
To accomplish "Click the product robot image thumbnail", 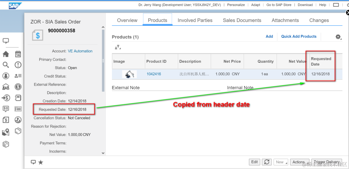I will pos(129,74).
